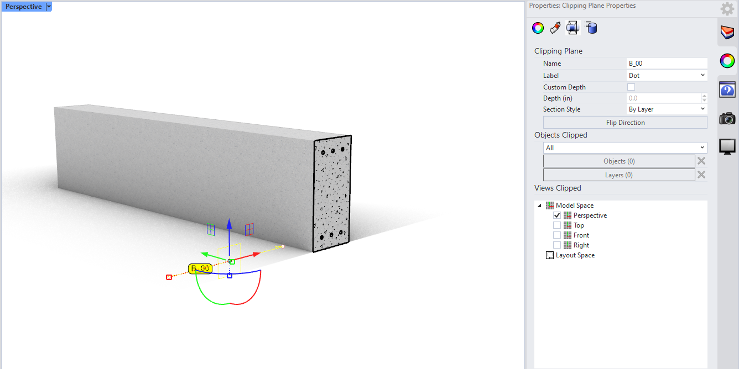
Task: Click the Perspective viewport title tab
Action: point(24,7)
